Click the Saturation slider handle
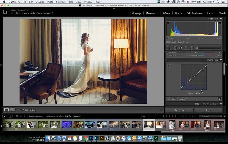The width and height of the screenshot is (228, 144). 196,55
